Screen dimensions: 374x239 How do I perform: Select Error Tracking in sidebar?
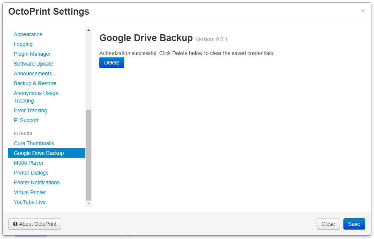(x=30, y=110)
